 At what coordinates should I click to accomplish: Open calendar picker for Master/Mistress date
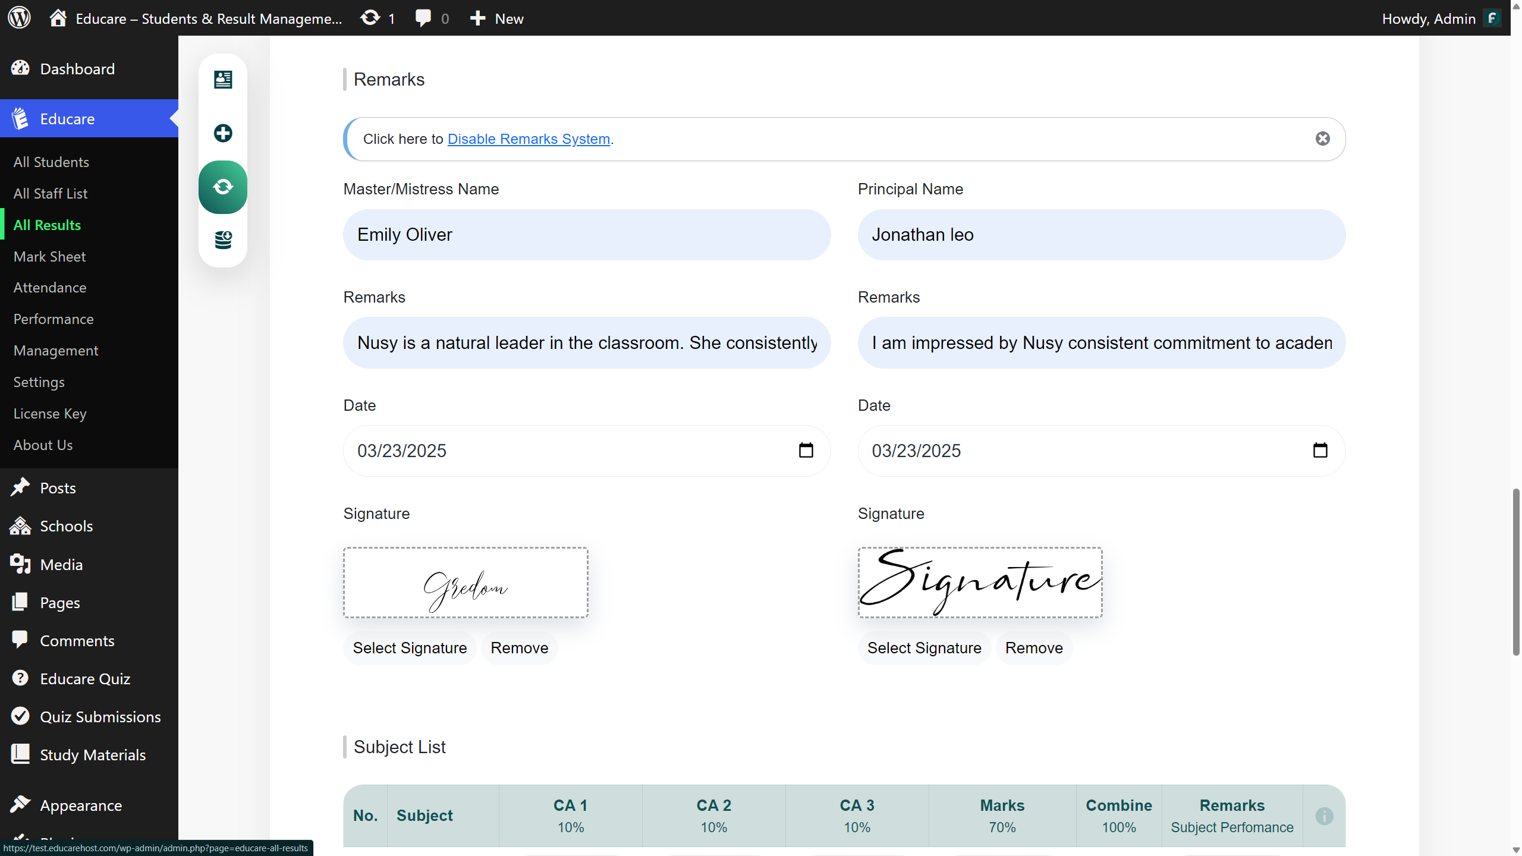(x=806, y=451)
